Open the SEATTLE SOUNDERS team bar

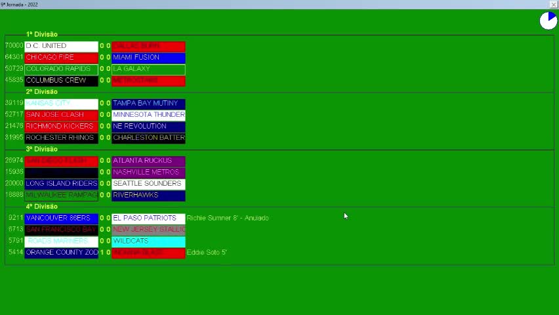148,184
